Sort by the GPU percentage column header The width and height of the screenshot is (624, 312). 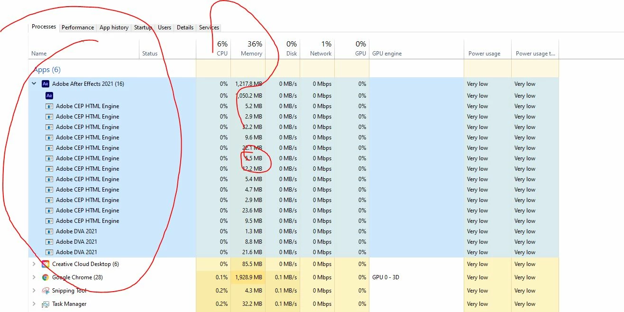(352, 49)
